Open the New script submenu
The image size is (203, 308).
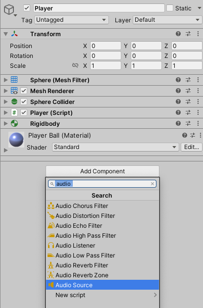[x=102, y=295]
